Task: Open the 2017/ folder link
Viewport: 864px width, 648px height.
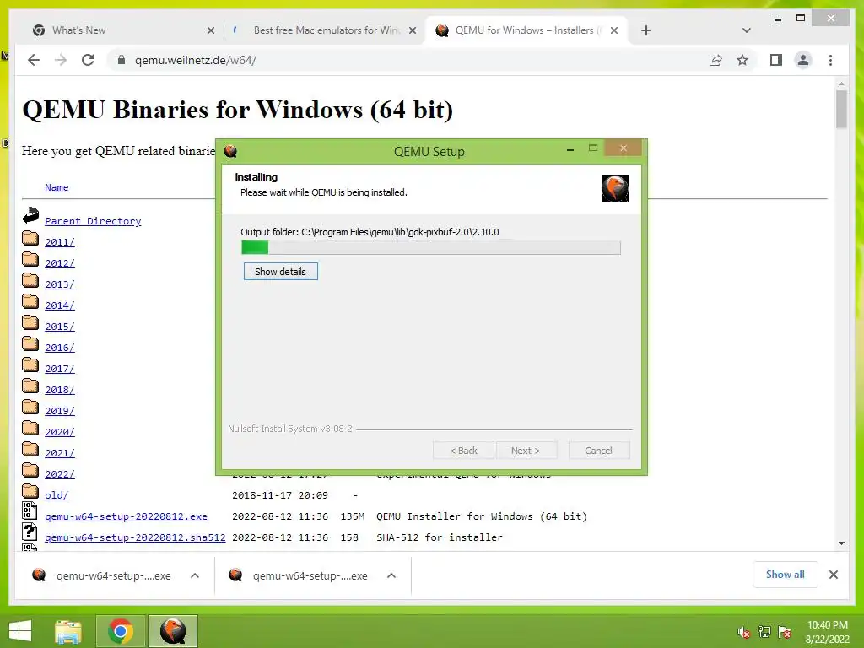Action: (x=60, y=369)
